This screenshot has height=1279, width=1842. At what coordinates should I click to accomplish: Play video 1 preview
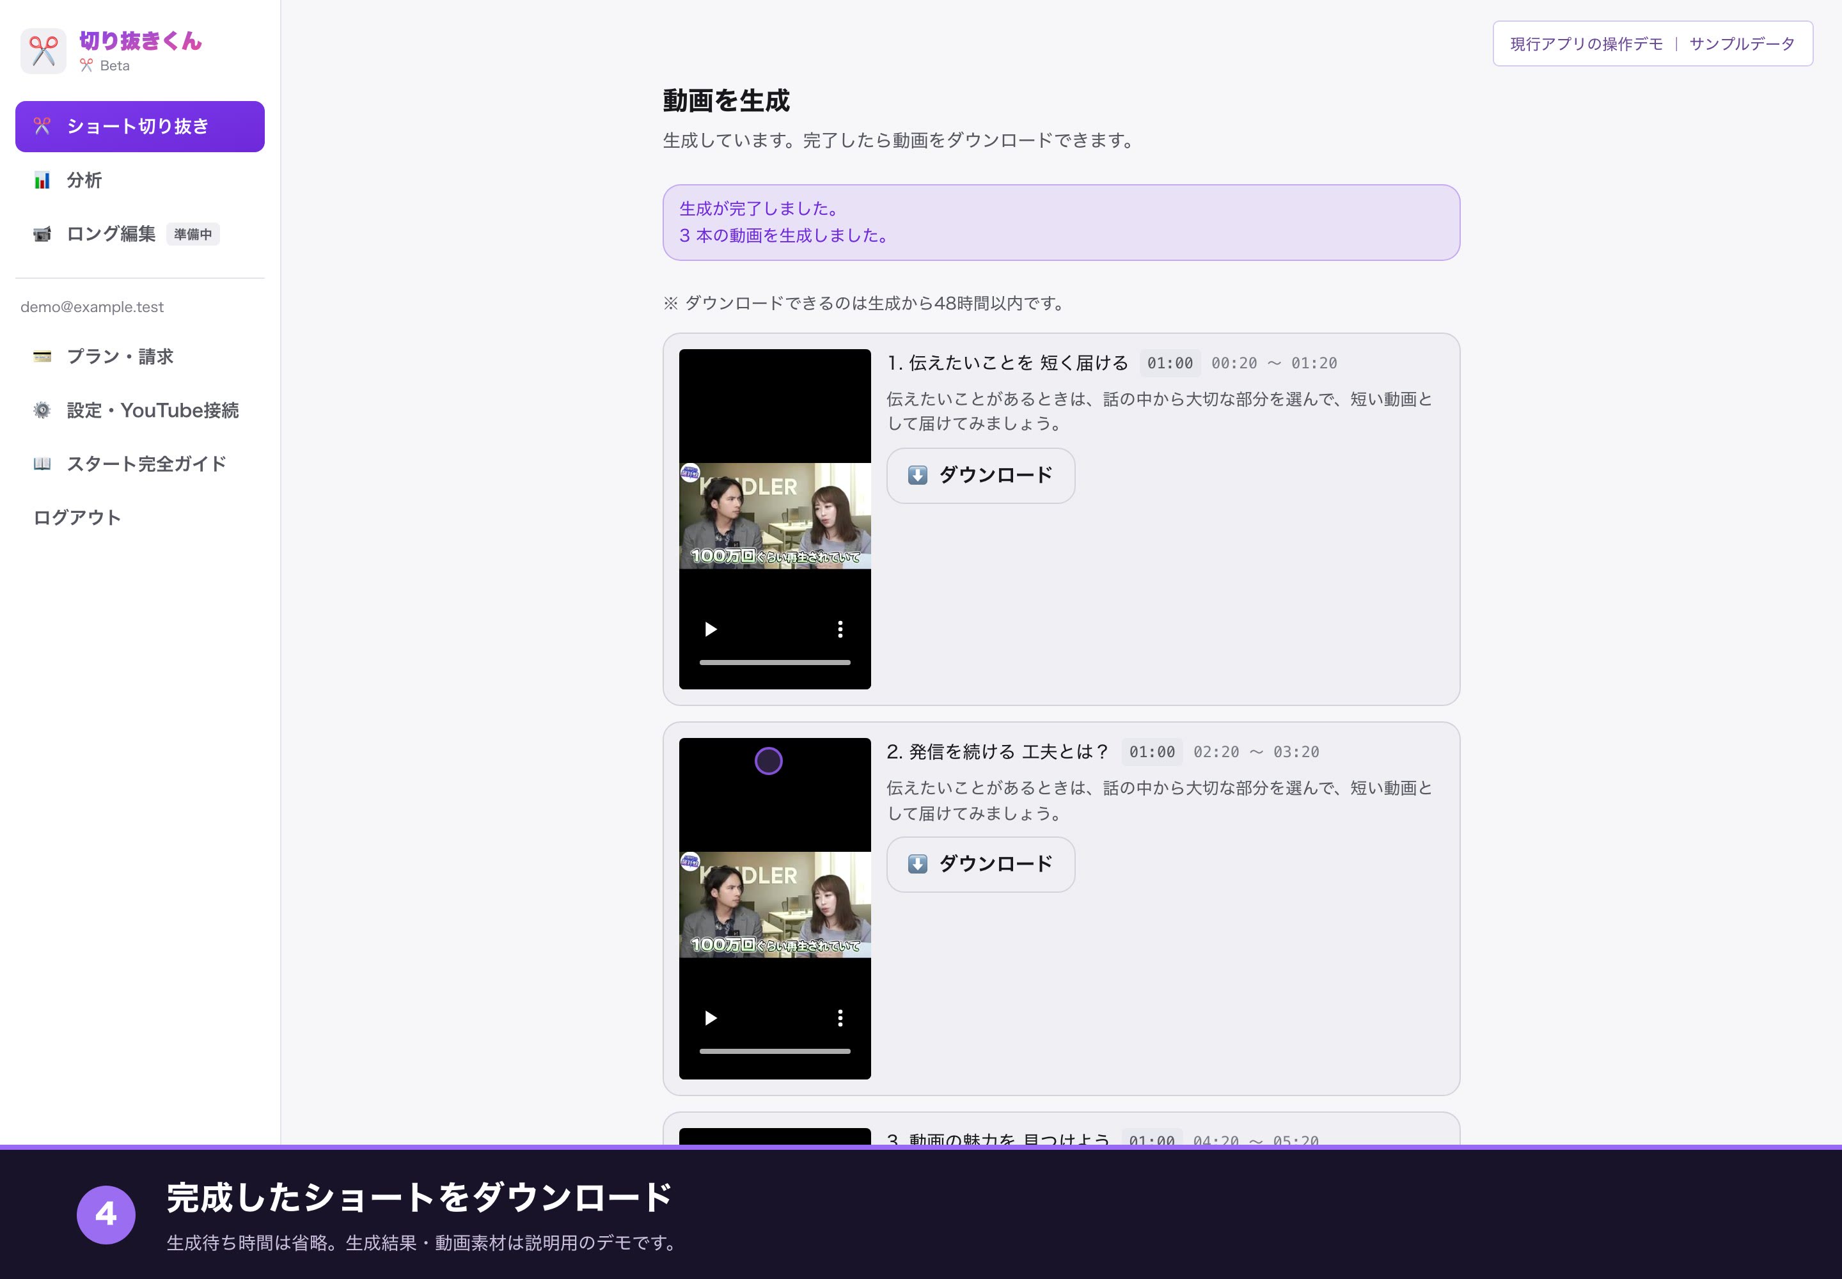click(710, 629)
